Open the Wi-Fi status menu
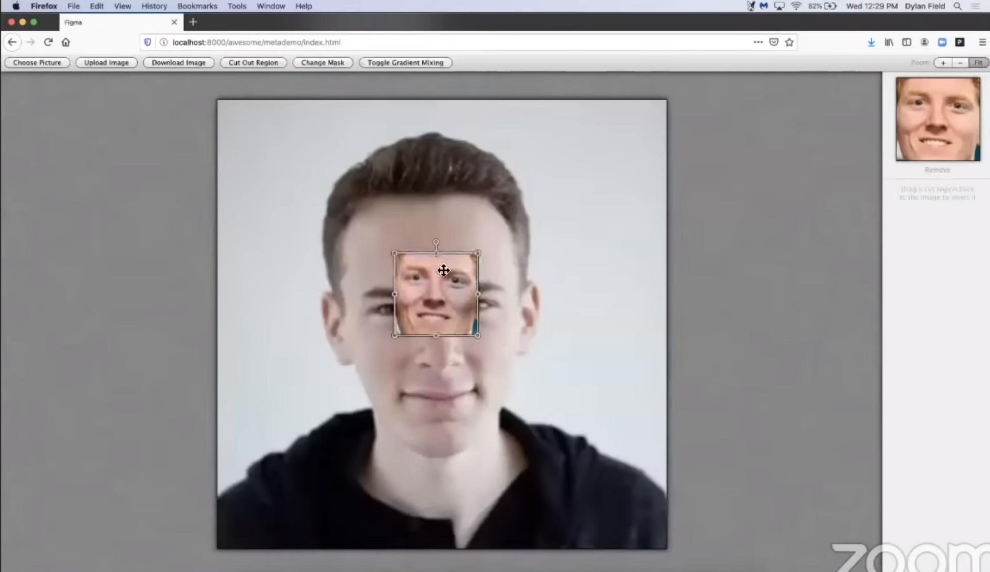Image resolution: width=990 pixels, height=572 pixels. pyautogui.click(x=796, y=6)
